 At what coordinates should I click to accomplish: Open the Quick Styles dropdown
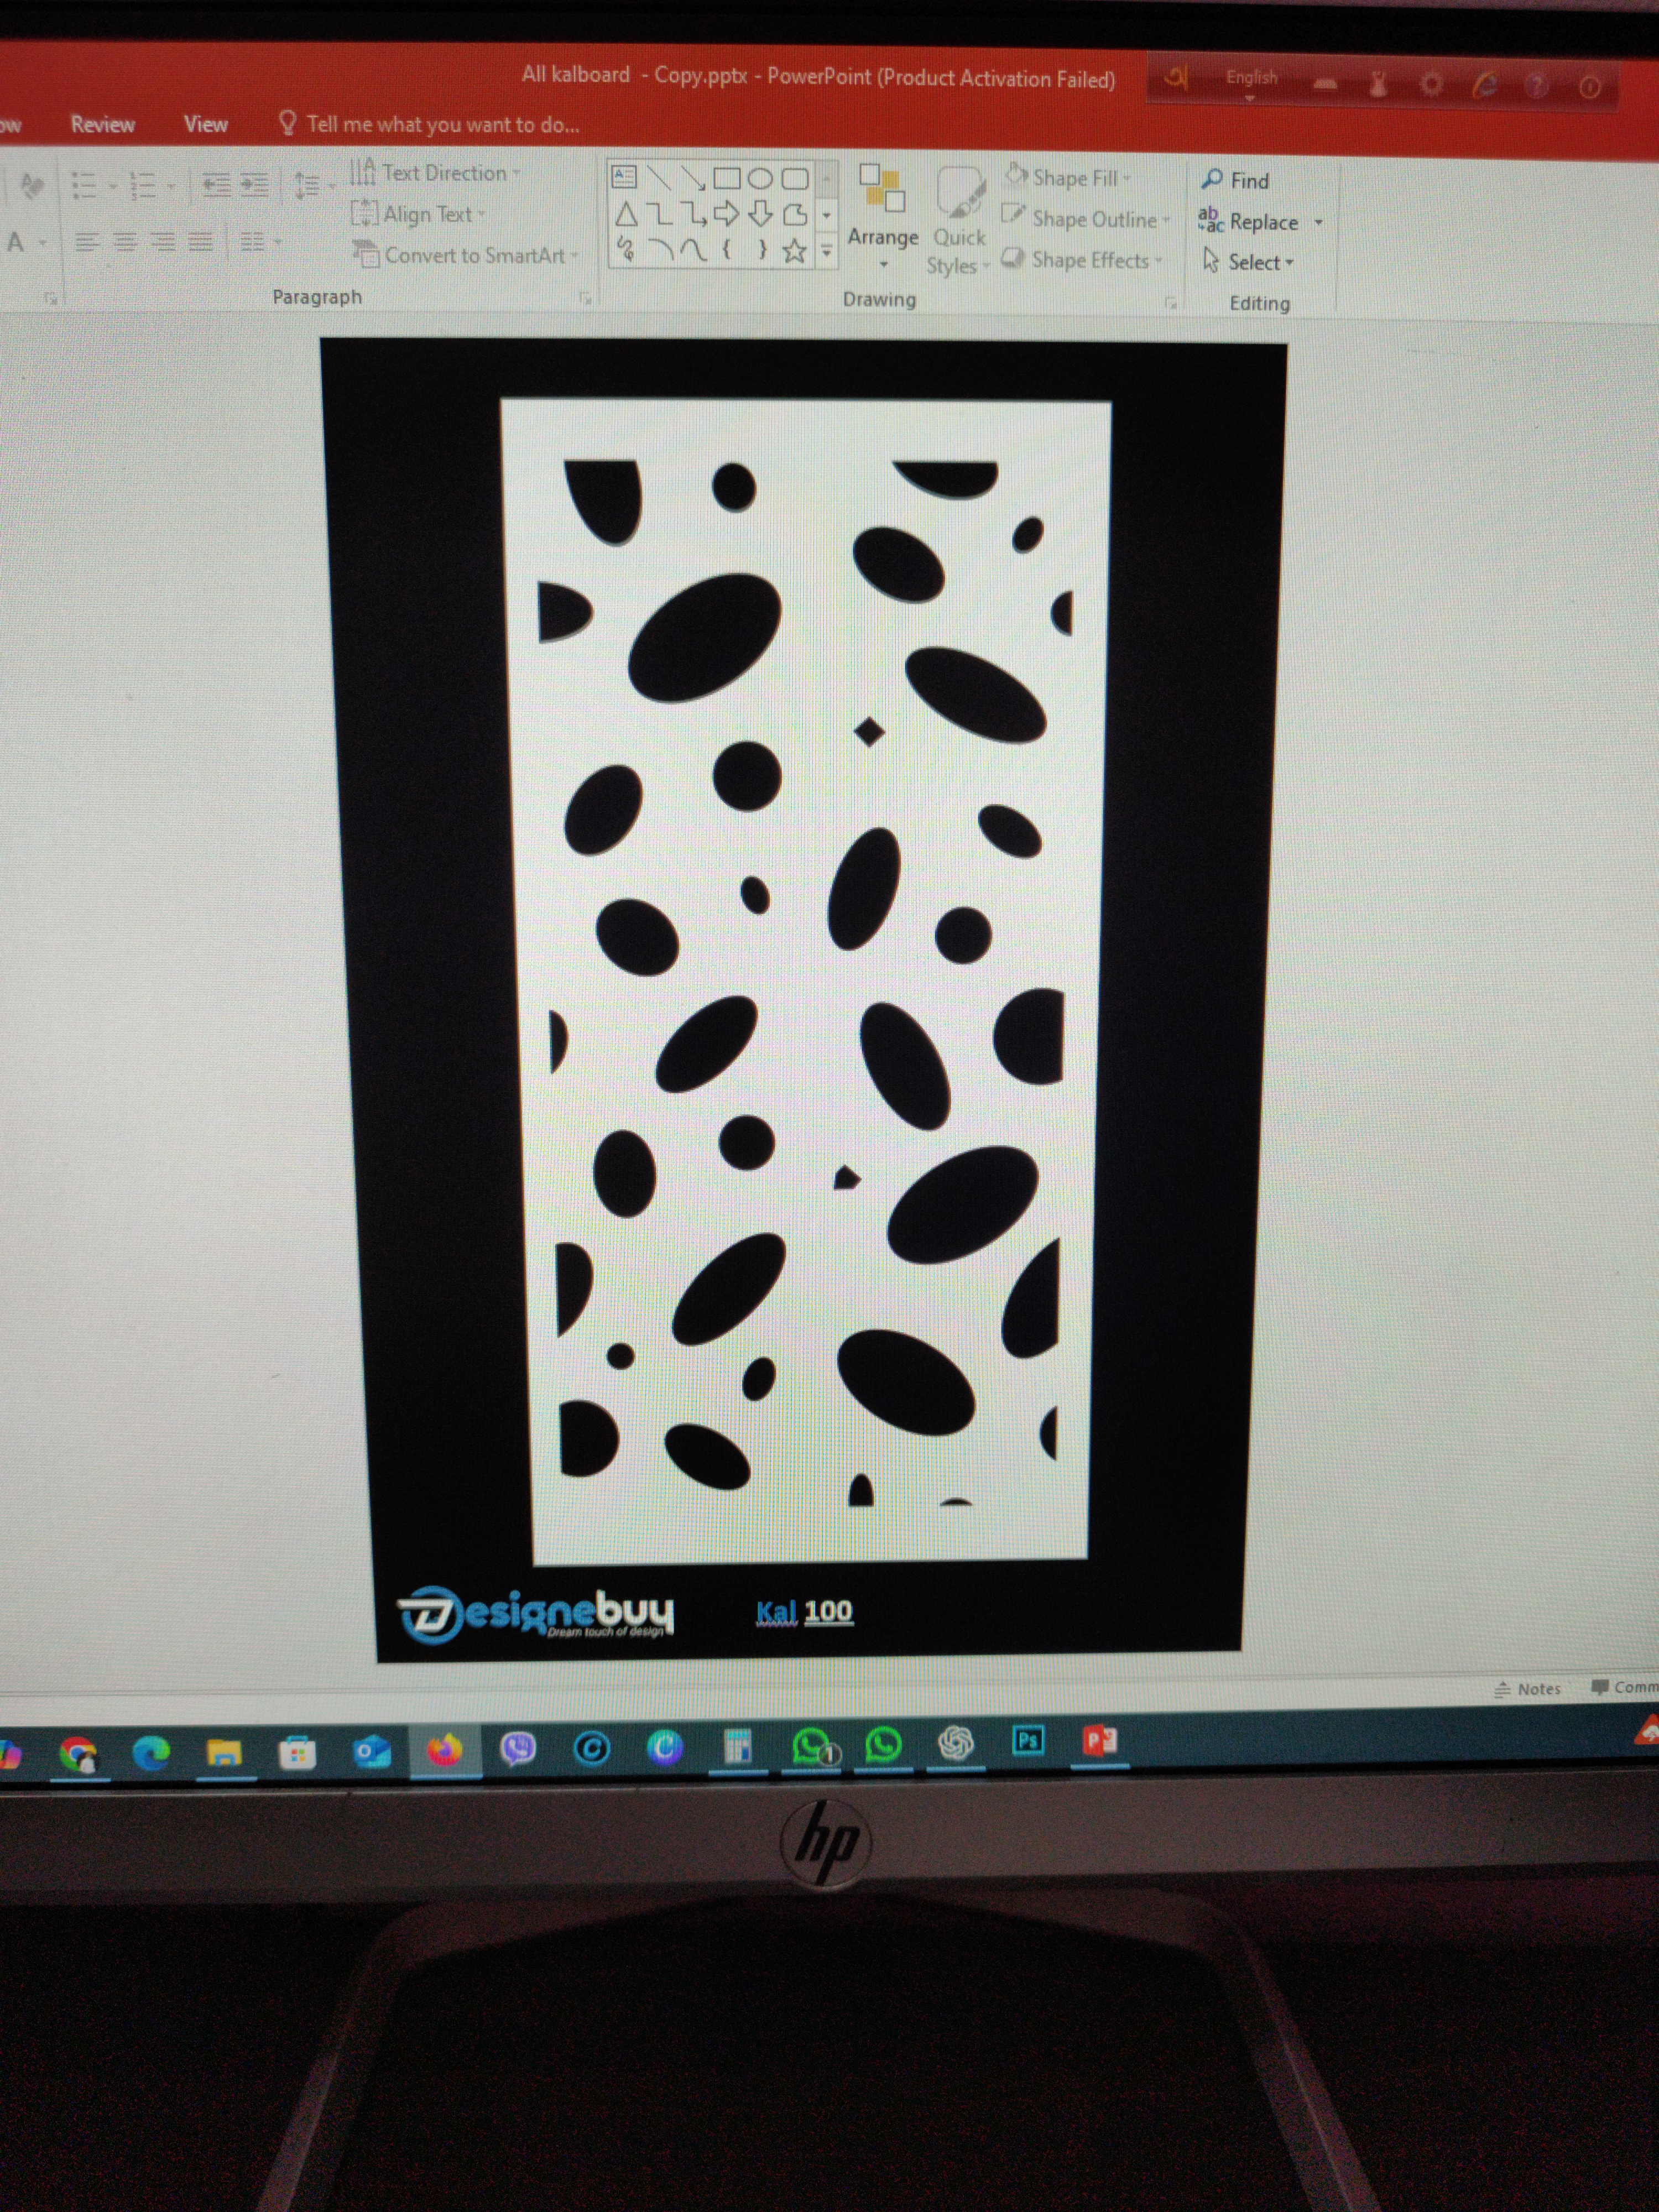pyautogui.click(x=958, y=220)
